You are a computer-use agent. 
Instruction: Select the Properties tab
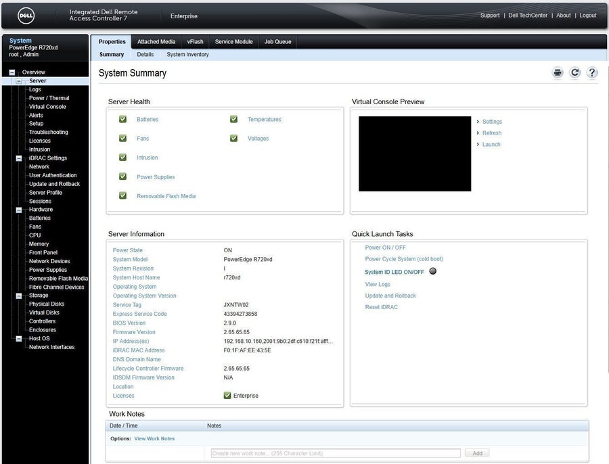112,41
